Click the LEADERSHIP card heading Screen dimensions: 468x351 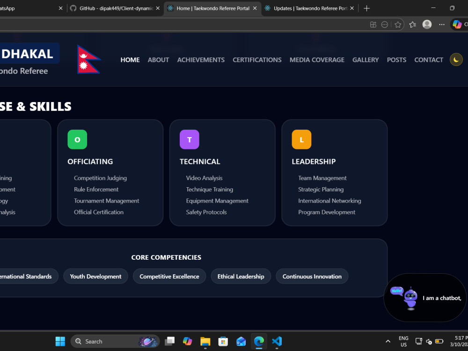314,161
